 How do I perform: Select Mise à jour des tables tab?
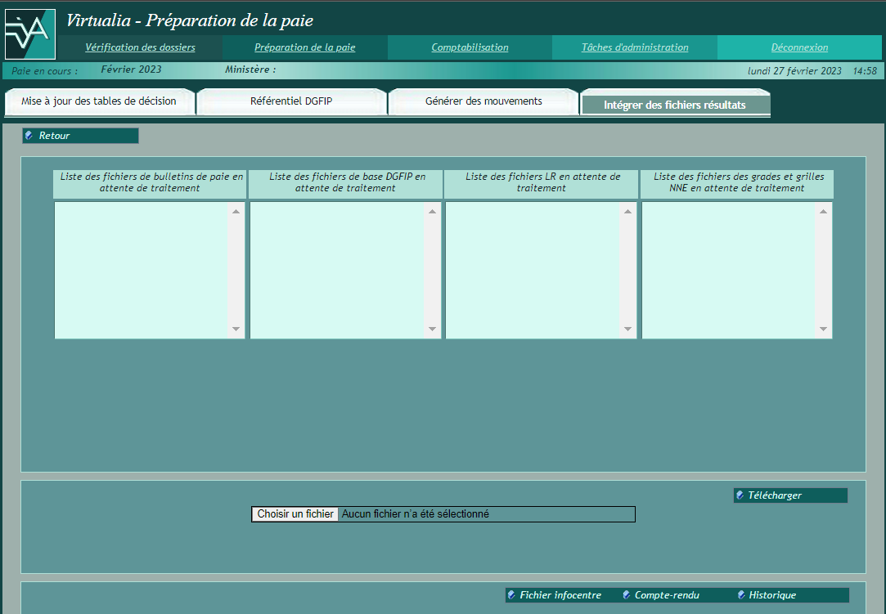tap(99, 101)
